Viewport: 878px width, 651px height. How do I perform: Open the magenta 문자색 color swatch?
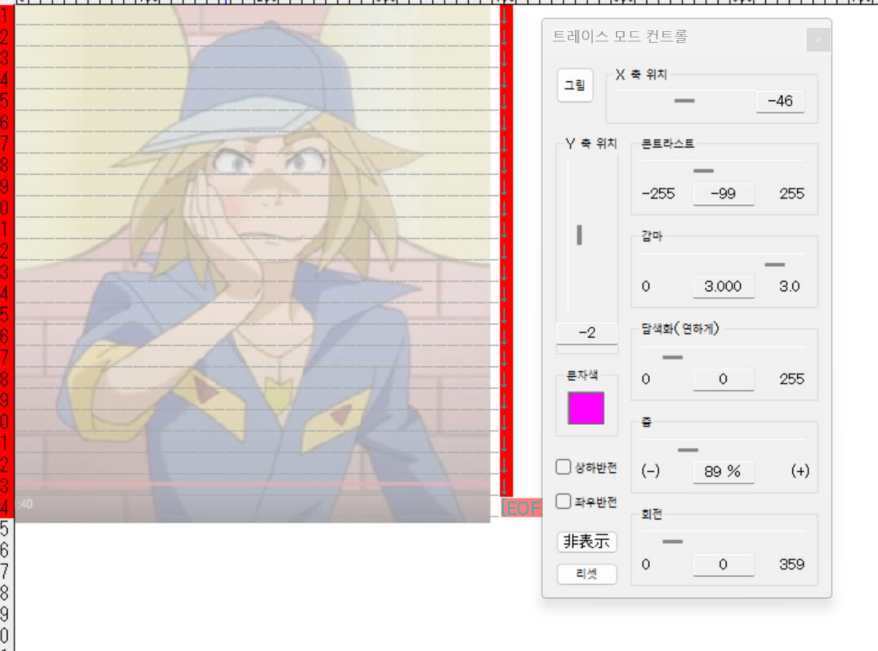[x=585, y=408]
